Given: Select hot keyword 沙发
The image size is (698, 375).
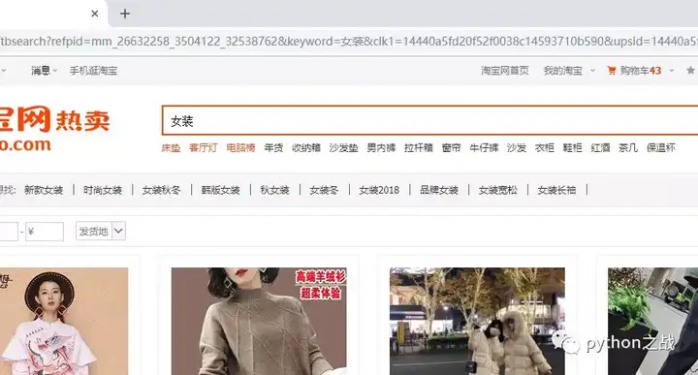Looking at the screenshot, I should (x=517, y=147).
